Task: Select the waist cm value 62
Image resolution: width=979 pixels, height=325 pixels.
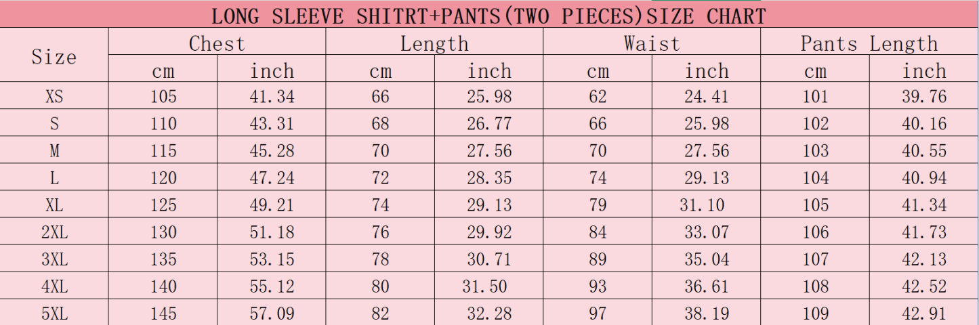Action: (x=598, y=96)
